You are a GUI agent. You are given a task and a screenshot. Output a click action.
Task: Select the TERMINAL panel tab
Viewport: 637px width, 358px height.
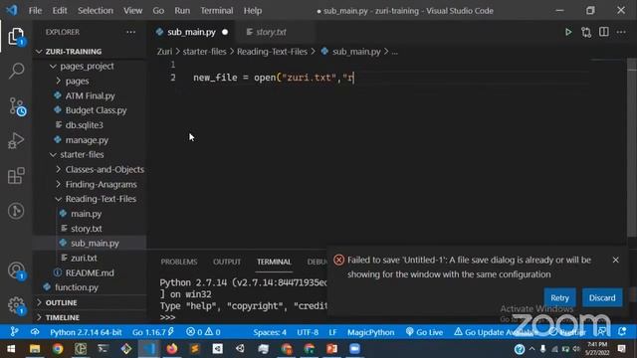coord(274,262)
